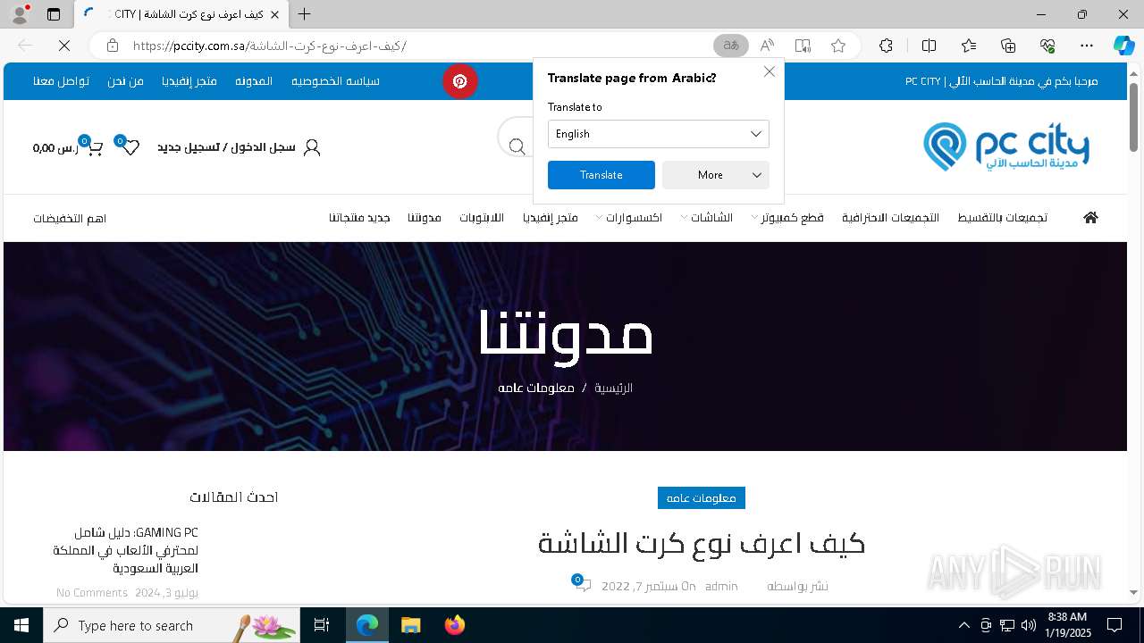Open Favorites list icon
1144x643 pixels.
pyautogui.click(x=969, y=46)
